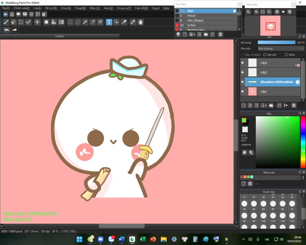Rotate the Navigator view left
This screenshot has height=245, width=306.
pyautogui.click(x=277, y=12)
